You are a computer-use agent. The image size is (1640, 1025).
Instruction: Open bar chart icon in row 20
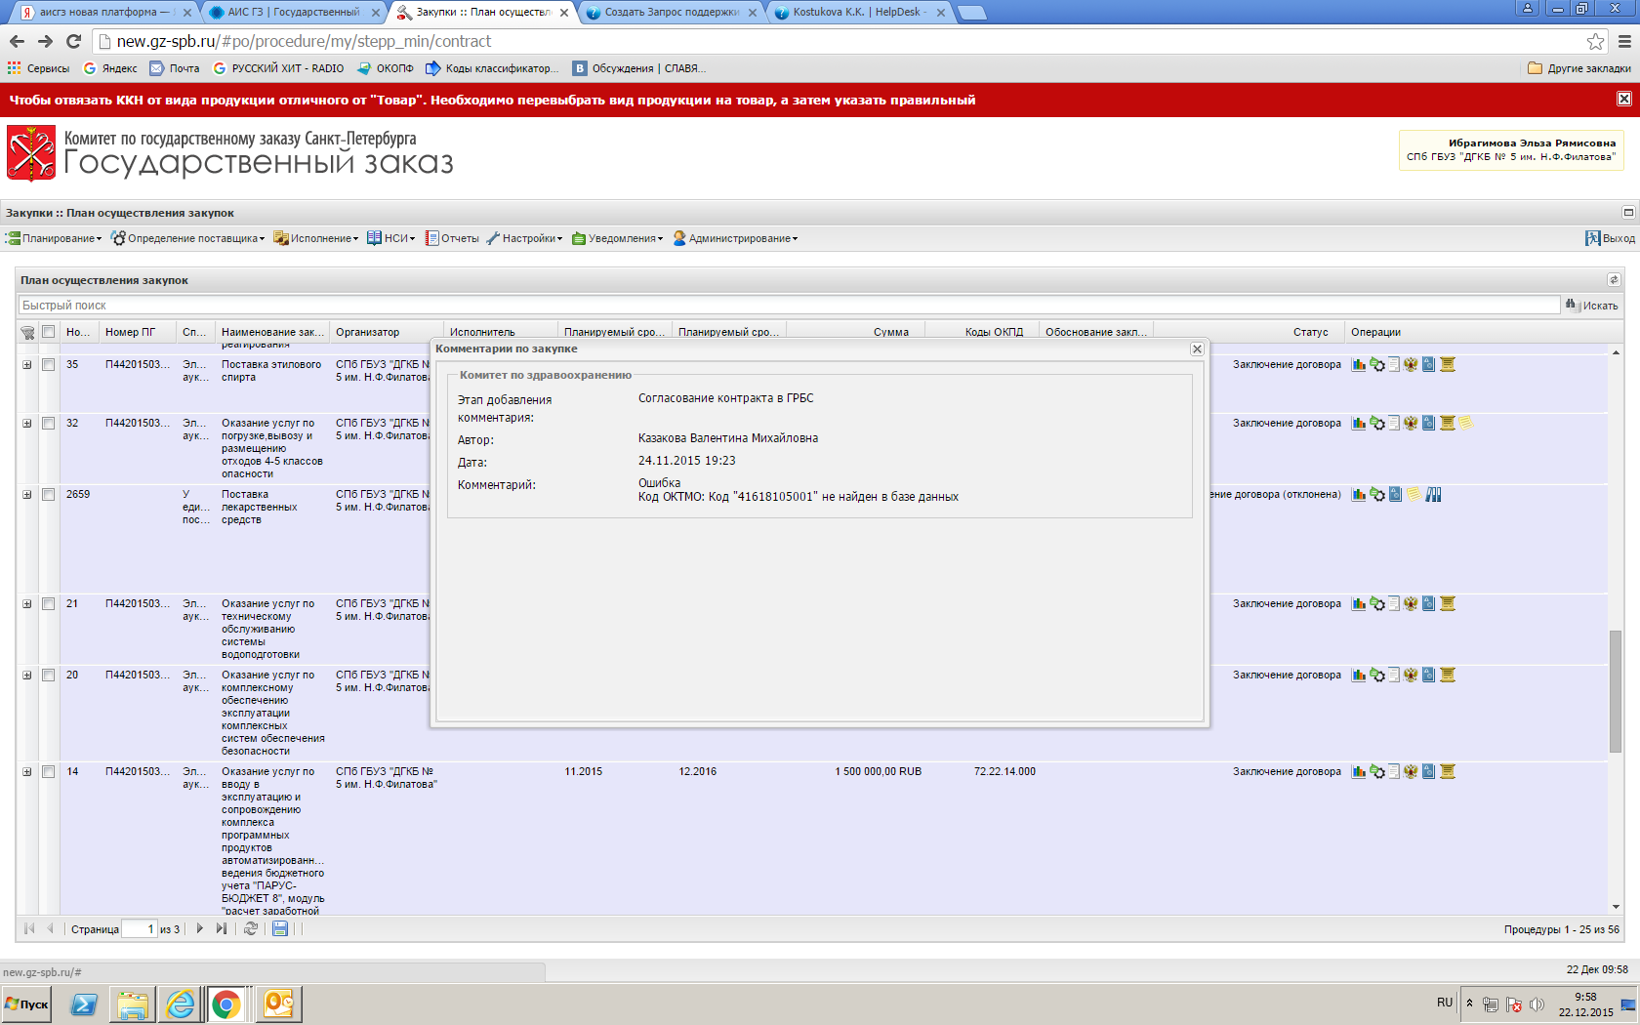1358,676
